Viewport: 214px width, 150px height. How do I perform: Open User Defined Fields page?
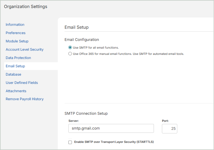22,83
